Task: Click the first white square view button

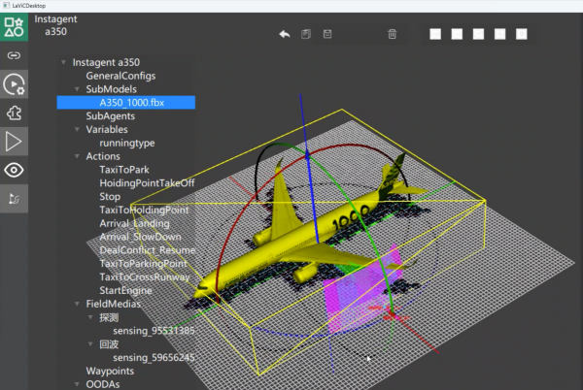Action: coord(435,34)
